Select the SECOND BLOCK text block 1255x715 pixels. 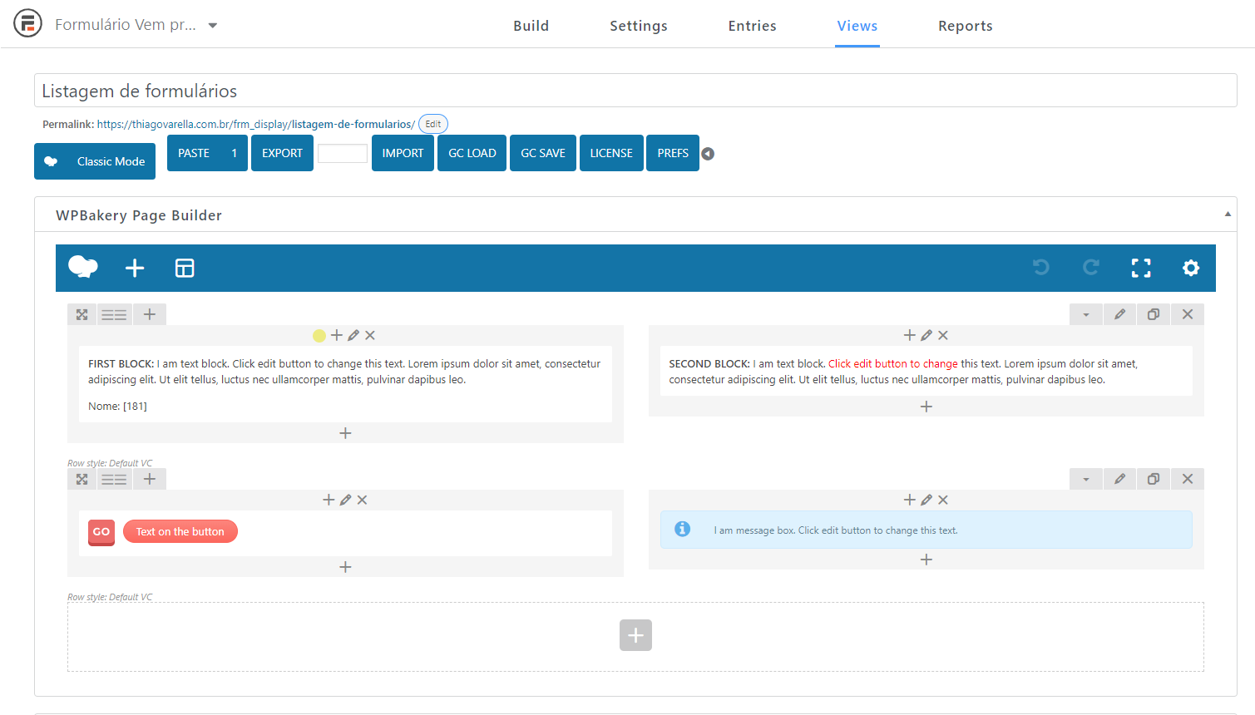pyautogui.click(x=926, y=371)
